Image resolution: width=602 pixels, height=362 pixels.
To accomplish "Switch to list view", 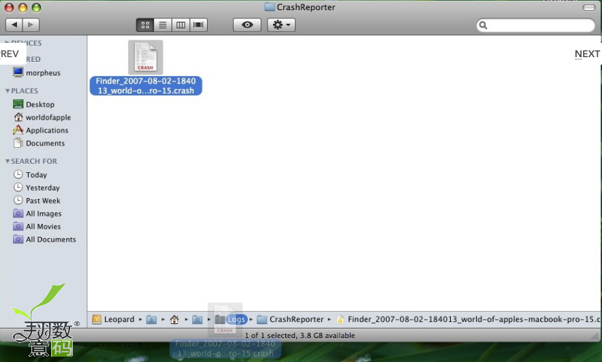I will click(163, 25).
